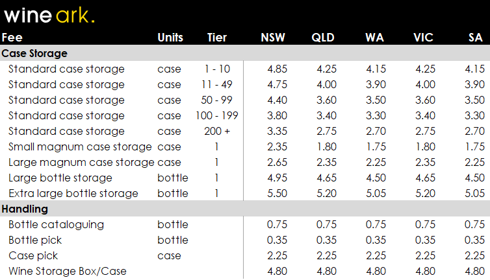The width and height of the screenshot is (490, 280).
Task: Select the Wine Storage Box/Case row label
Action: pyautogui.click(x=68, y=272)
